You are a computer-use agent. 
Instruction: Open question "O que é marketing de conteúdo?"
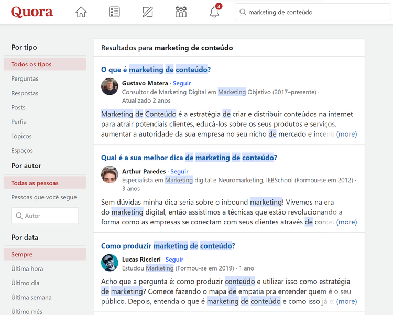(156, 69)
